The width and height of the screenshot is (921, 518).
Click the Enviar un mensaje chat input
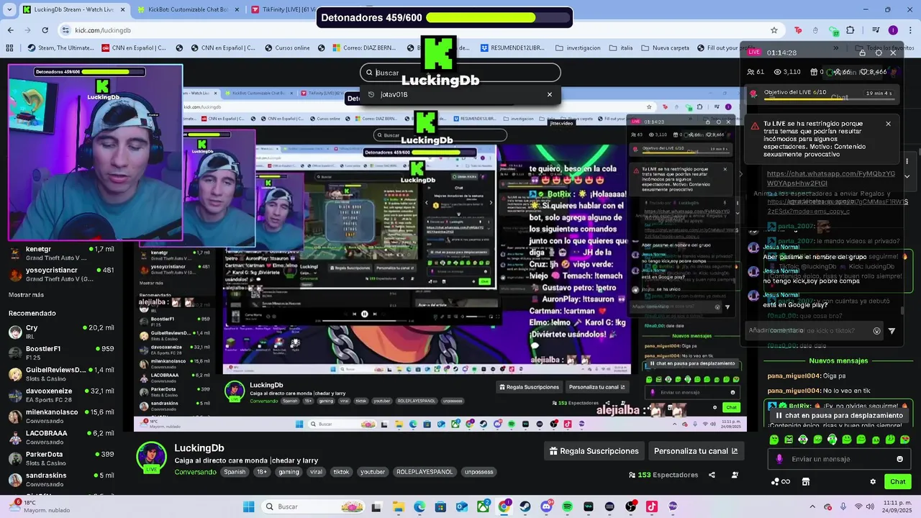tap(838, 459)
